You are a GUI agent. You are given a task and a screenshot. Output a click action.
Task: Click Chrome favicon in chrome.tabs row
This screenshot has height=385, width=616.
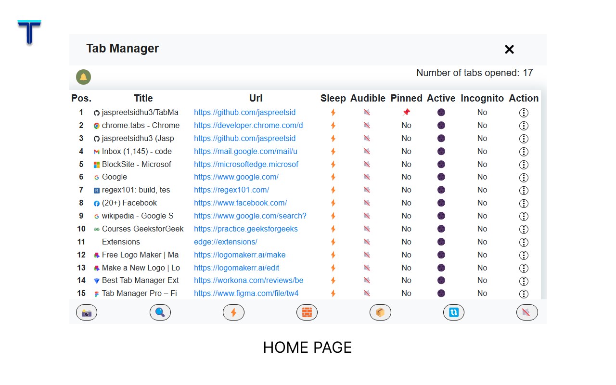[x=97, y=126]
